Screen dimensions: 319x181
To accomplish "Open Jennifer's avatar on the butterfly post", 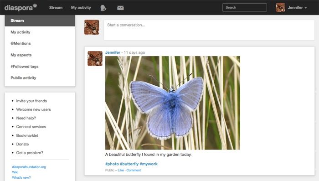I will pos(95,58).
